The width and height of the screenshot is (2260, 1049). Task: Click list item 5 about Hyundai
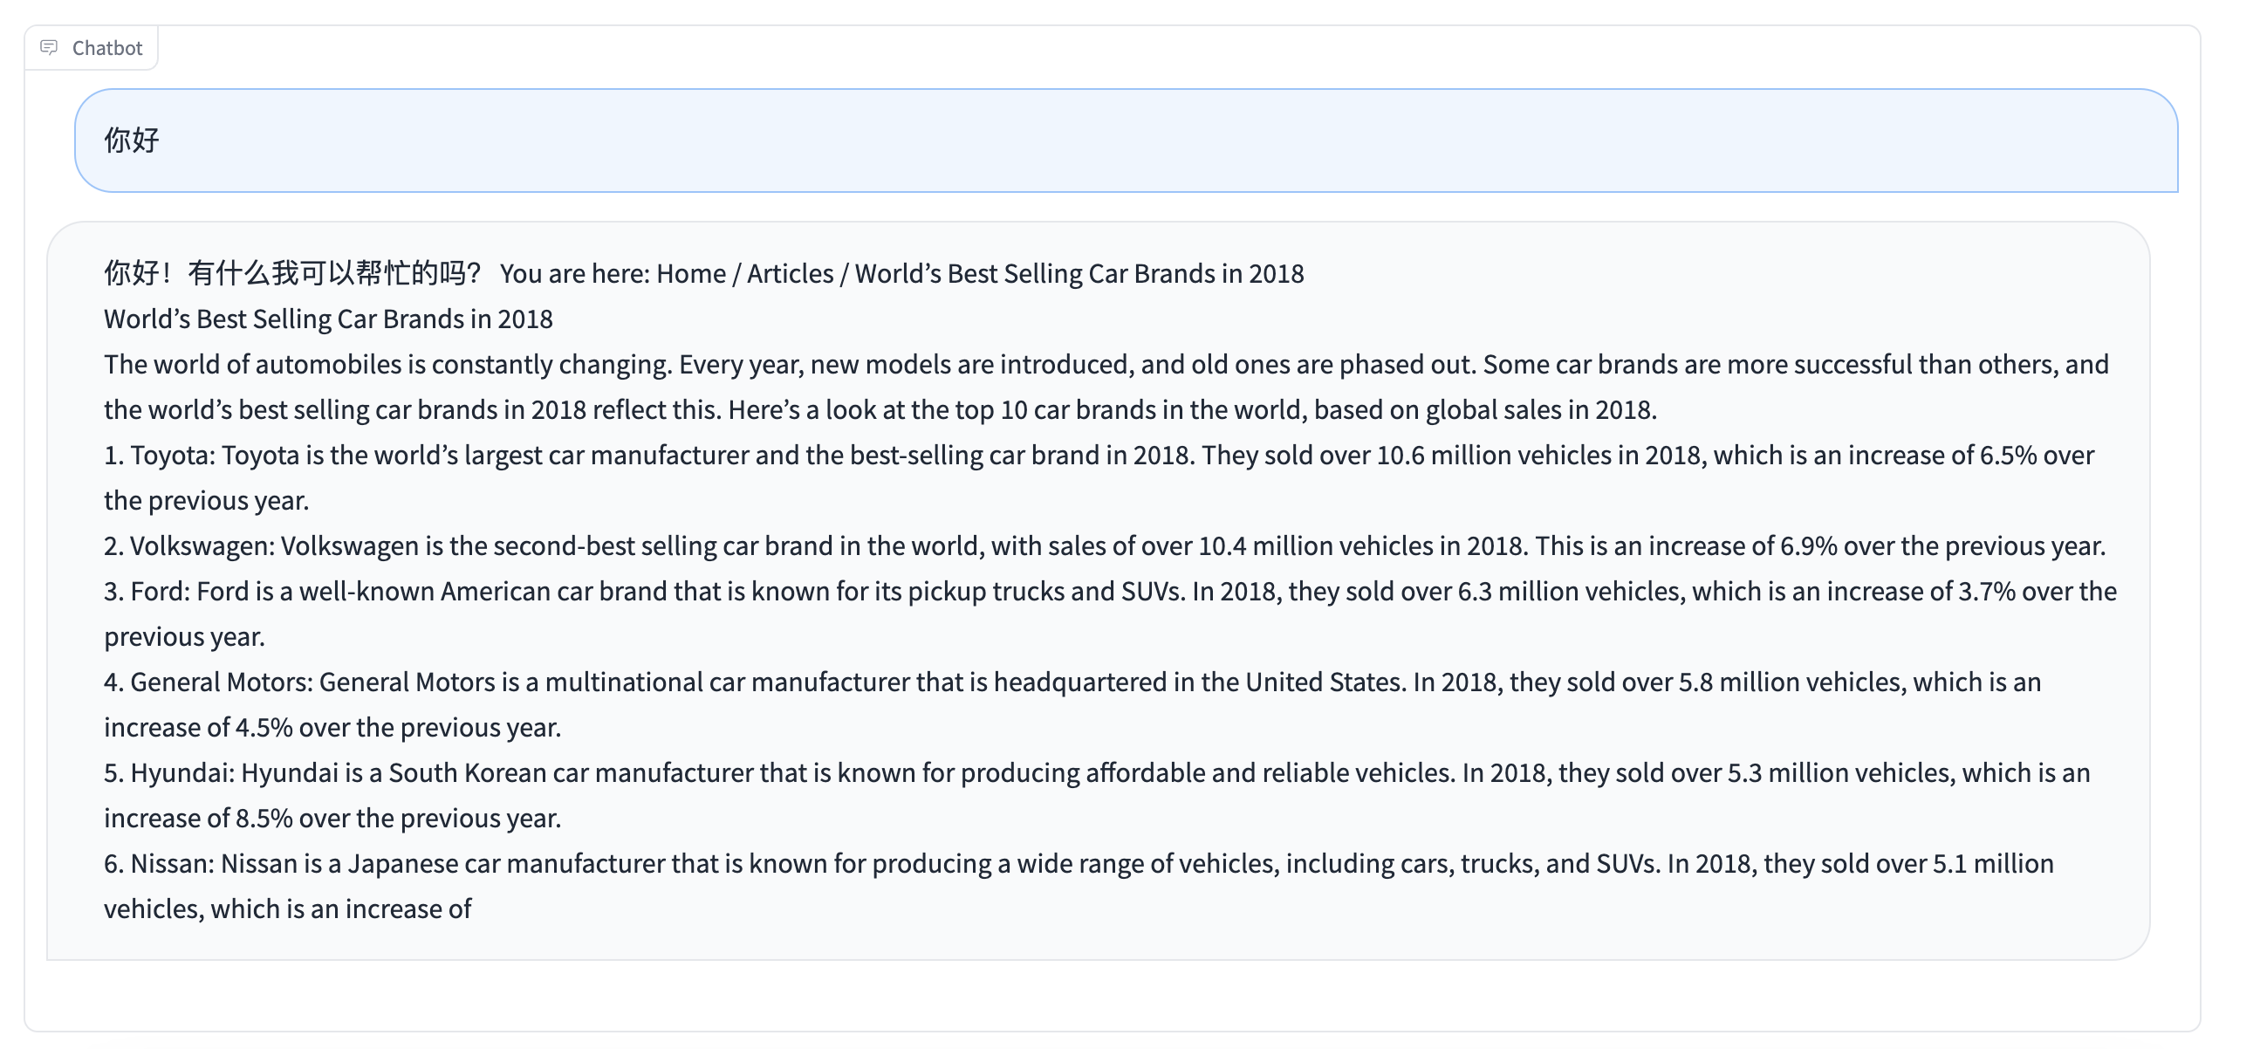[614, 772]
